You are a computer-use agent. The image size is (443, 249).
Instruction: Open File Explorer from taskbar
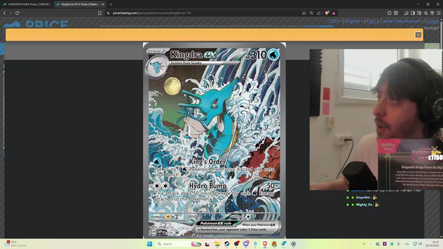click(217, 244)
